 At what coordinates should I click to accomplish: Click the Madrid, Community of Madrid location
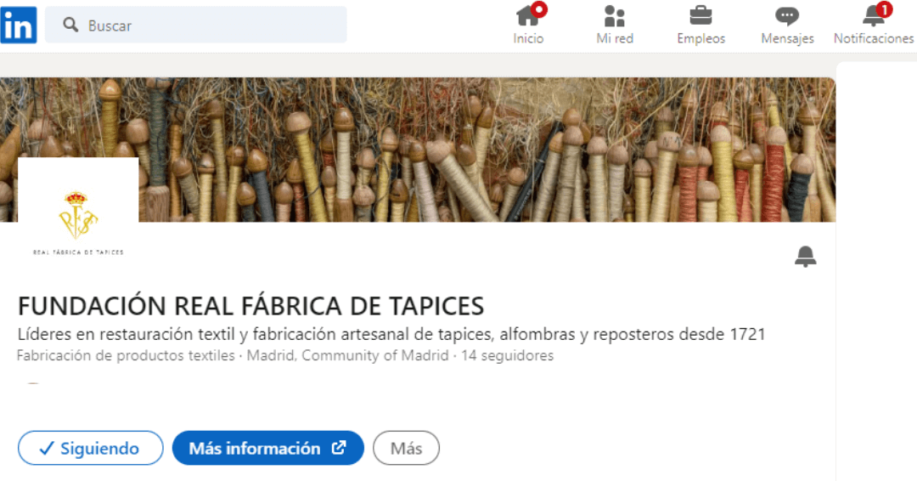(x=347, y=355)
